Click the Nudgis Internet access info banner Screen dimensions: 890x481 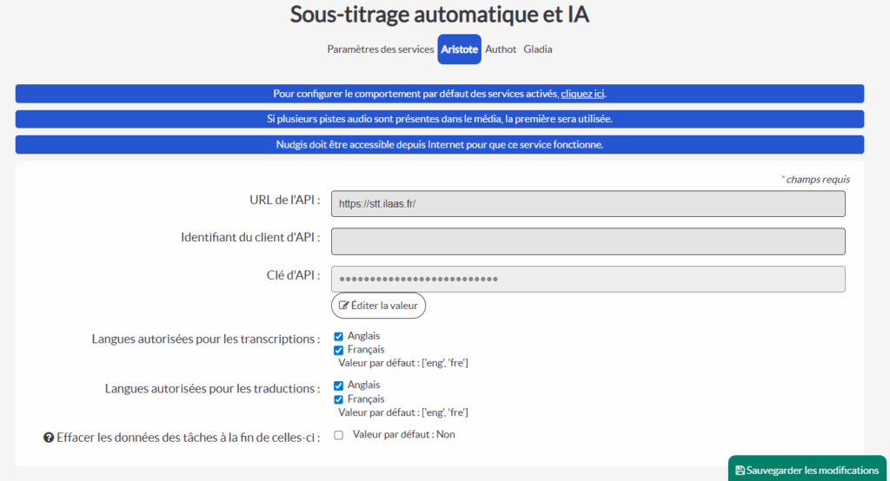point(439,145)
